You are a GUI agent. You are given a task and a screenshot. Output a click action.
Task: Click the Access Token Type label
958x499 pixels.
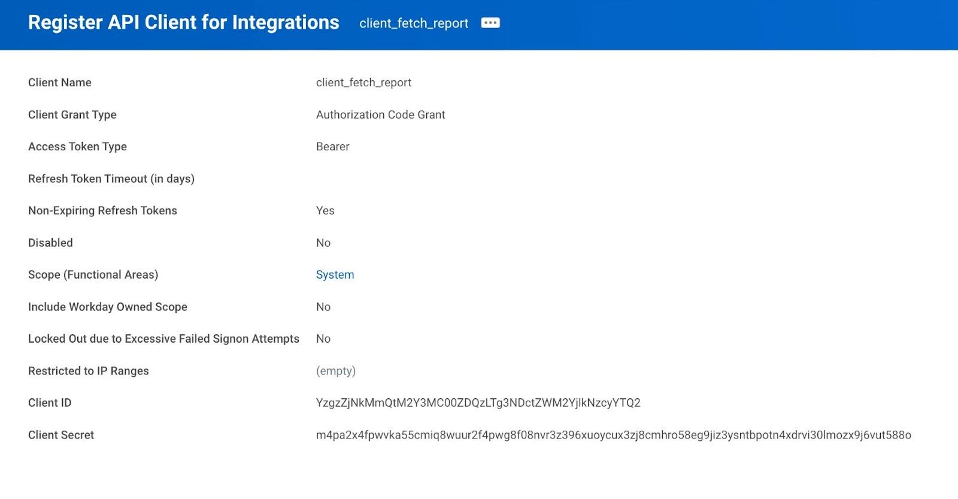tap(77, 147)
